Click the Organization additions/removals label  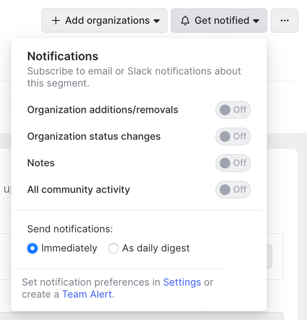(x=103, y=110)
